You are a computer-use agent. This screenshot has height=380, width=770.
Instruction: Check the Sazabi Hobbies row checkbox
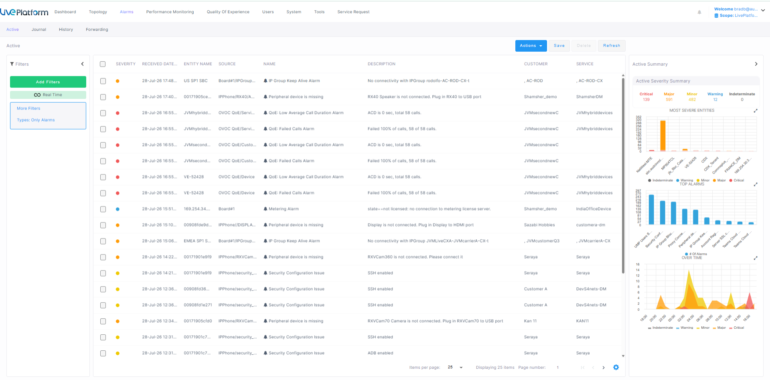click(103, 225)
